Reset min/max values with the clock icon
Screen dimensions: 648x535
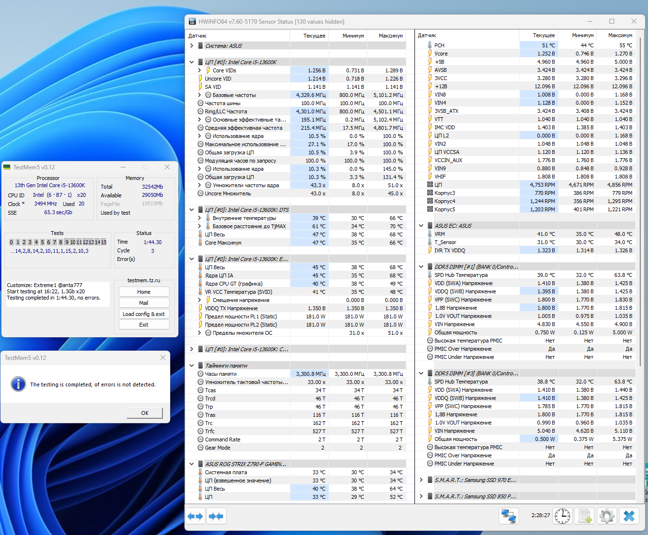[x=562, y=516]
